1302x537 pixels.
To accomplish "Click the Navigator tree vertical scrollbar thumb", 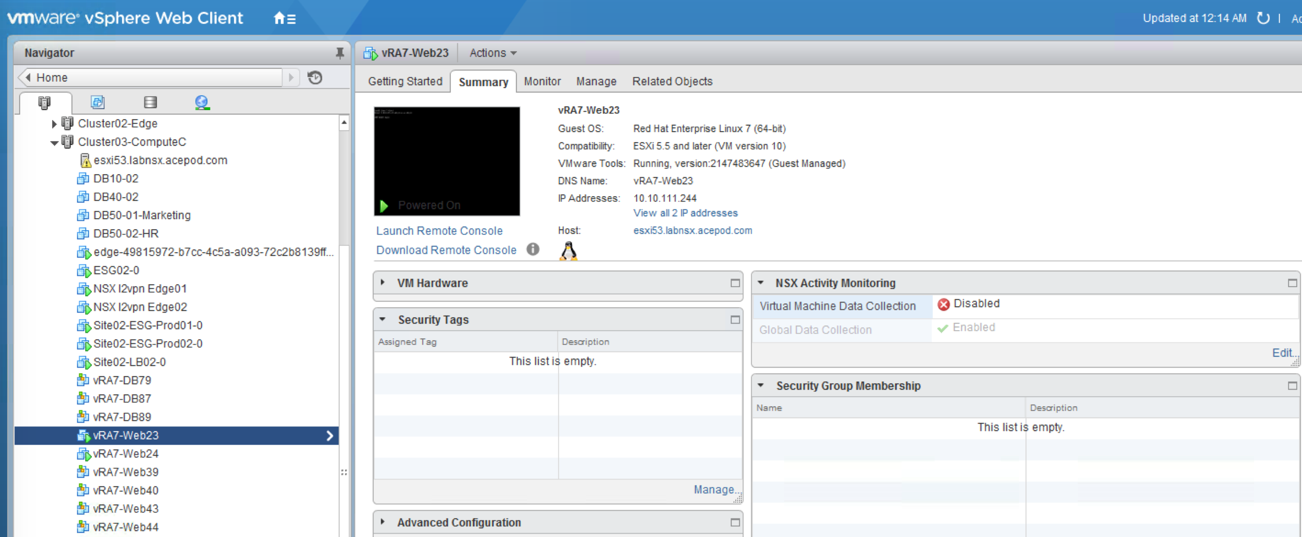I will [x=343, y=187].
